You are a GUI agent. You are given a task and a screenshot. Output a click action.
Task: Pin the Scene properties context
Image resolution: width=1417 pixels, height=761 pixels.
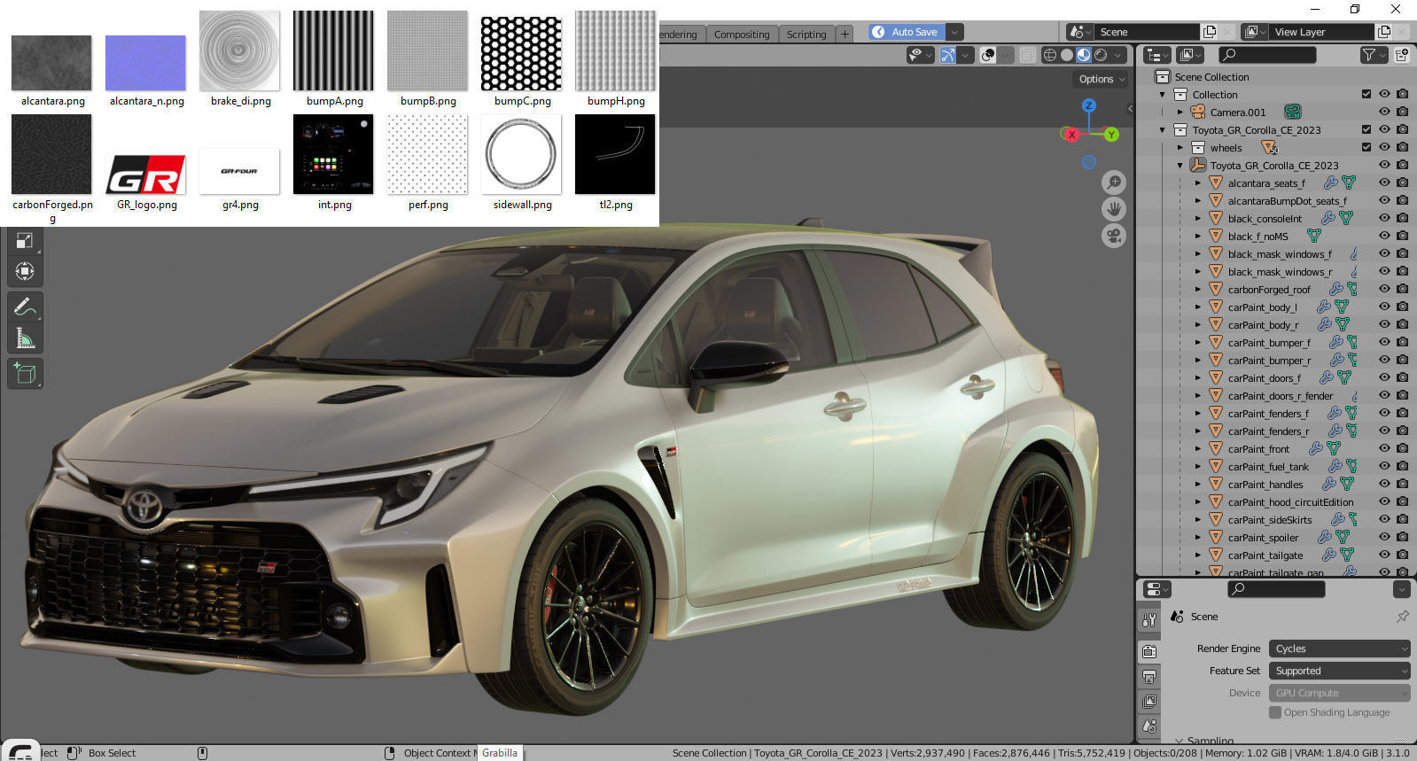pos(1402,617)
